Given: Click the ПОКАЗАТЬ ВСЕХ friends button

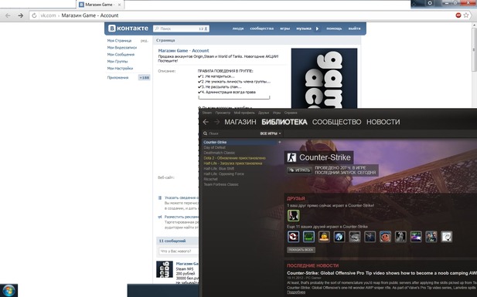Looking at the screenshot, I should tap(301, 250).
